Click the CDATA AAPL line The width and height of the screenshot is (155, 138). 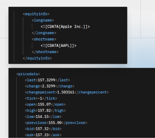[x=59, y=45]
